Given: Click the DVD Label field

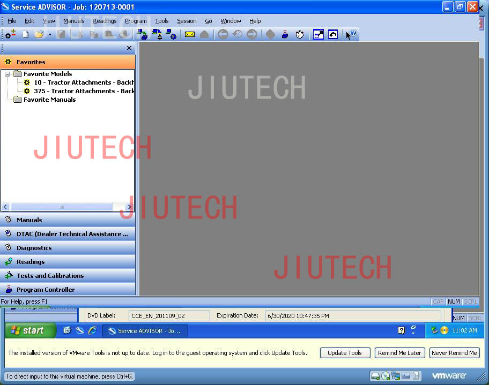Looking at the screenshot, I should 169,316.
